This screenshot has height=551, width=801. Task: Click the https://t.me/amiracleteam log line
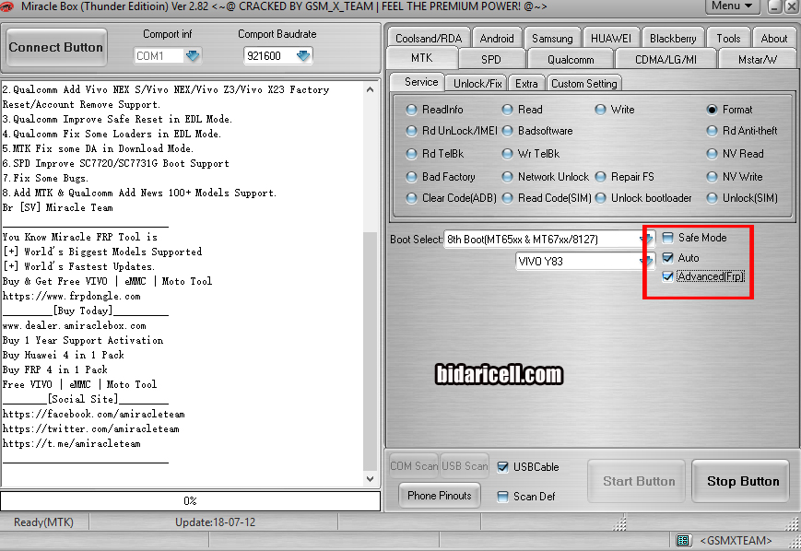coord(72,444)
